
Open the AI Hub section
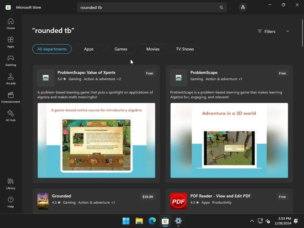11,116
